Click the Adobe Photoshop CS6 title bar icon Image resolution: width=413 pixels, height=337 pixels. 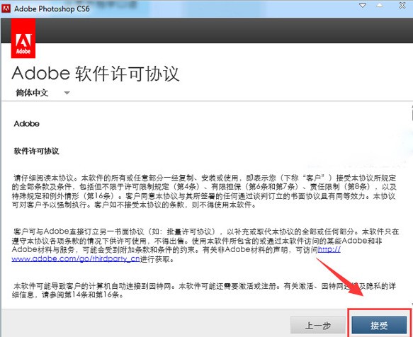6,8
